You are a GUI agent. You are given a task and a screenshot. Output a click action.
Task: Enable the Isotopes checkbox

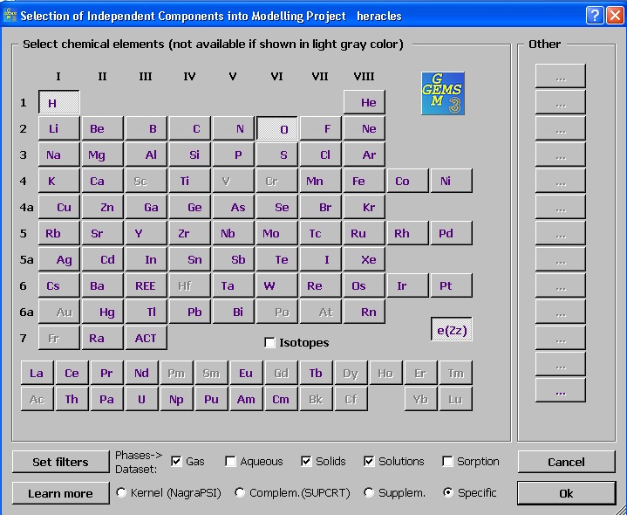[x=270, y=342]
